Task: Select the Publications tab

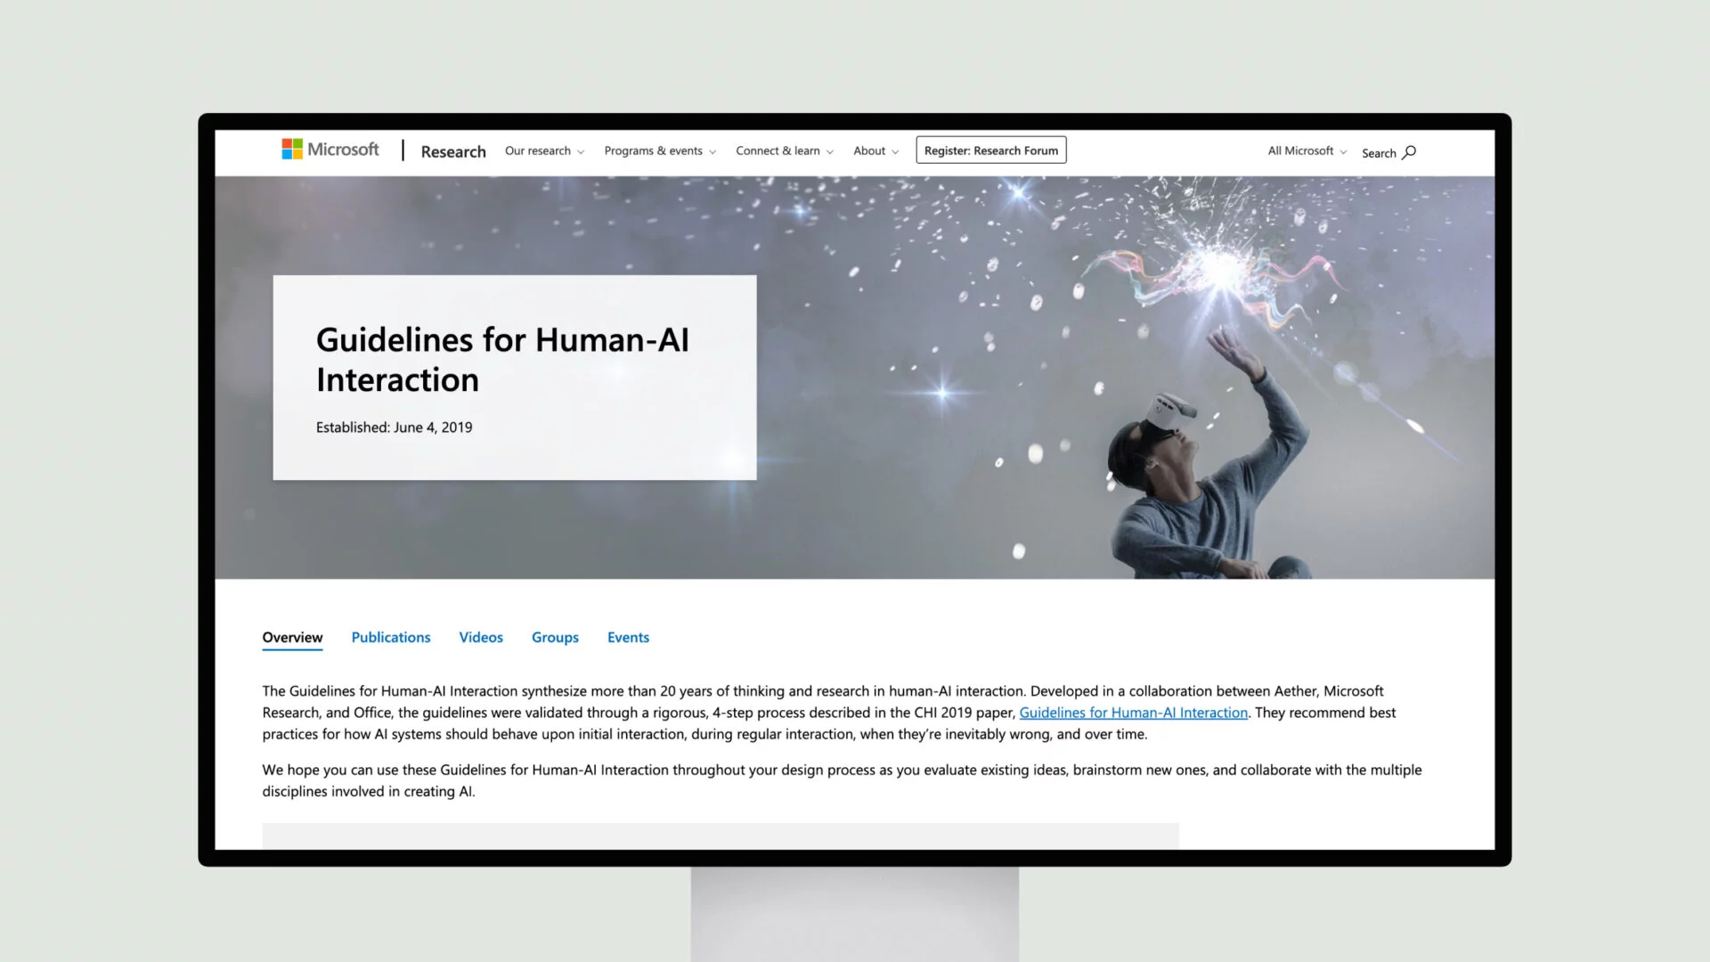Action: pos(391,635)
